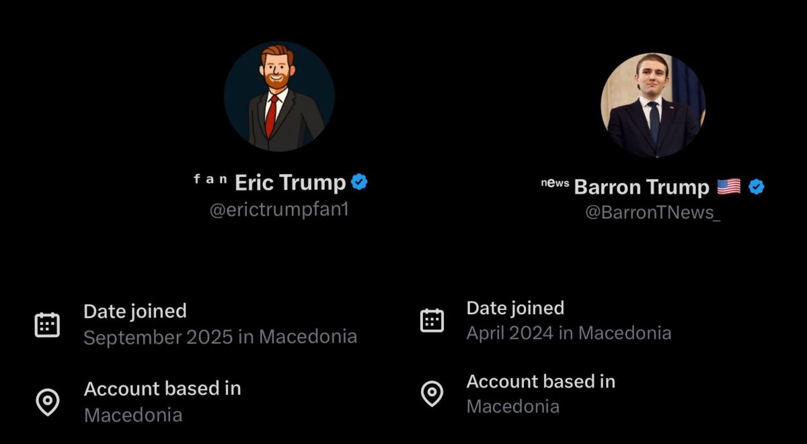Image resolution: width=807 pixels, height=444 pixels.
Task: Click the @erictrumpfan1 handle
Action: point(279,209)
